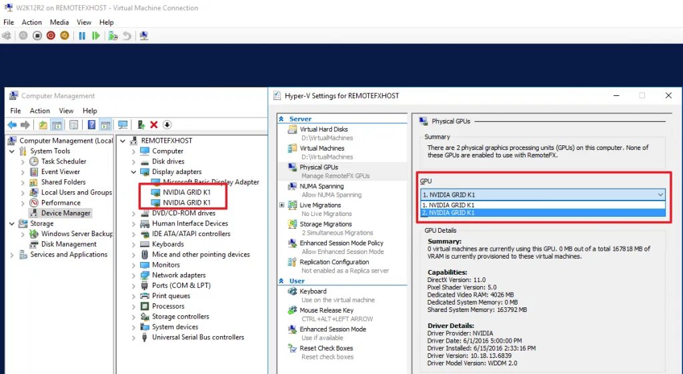
Task: Open File menu in Computer Management
Action: tap(16, 111)
